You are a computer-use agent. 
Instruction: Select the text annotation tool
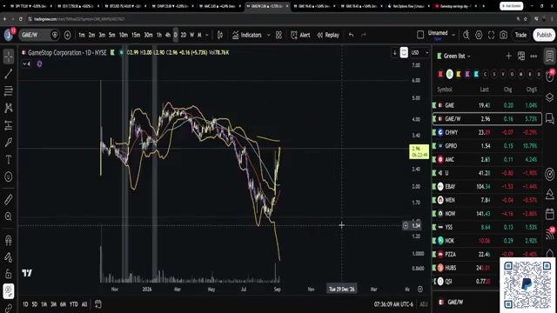pos(9,159)
